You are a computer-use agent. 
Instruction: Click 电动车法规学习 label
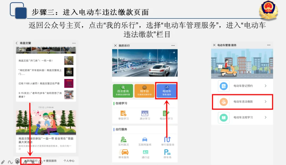point(243,117)
